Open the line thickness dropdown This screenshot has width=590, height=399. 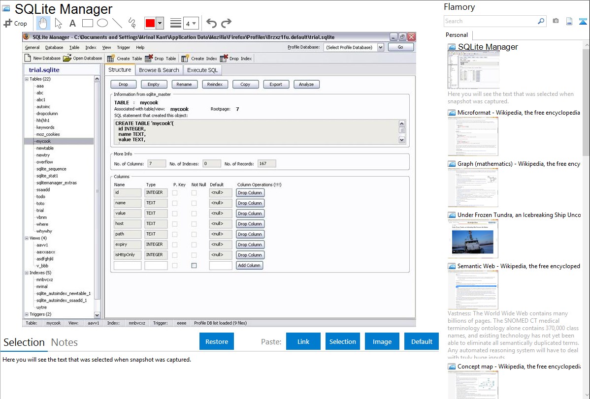click(x=191, y=23)
